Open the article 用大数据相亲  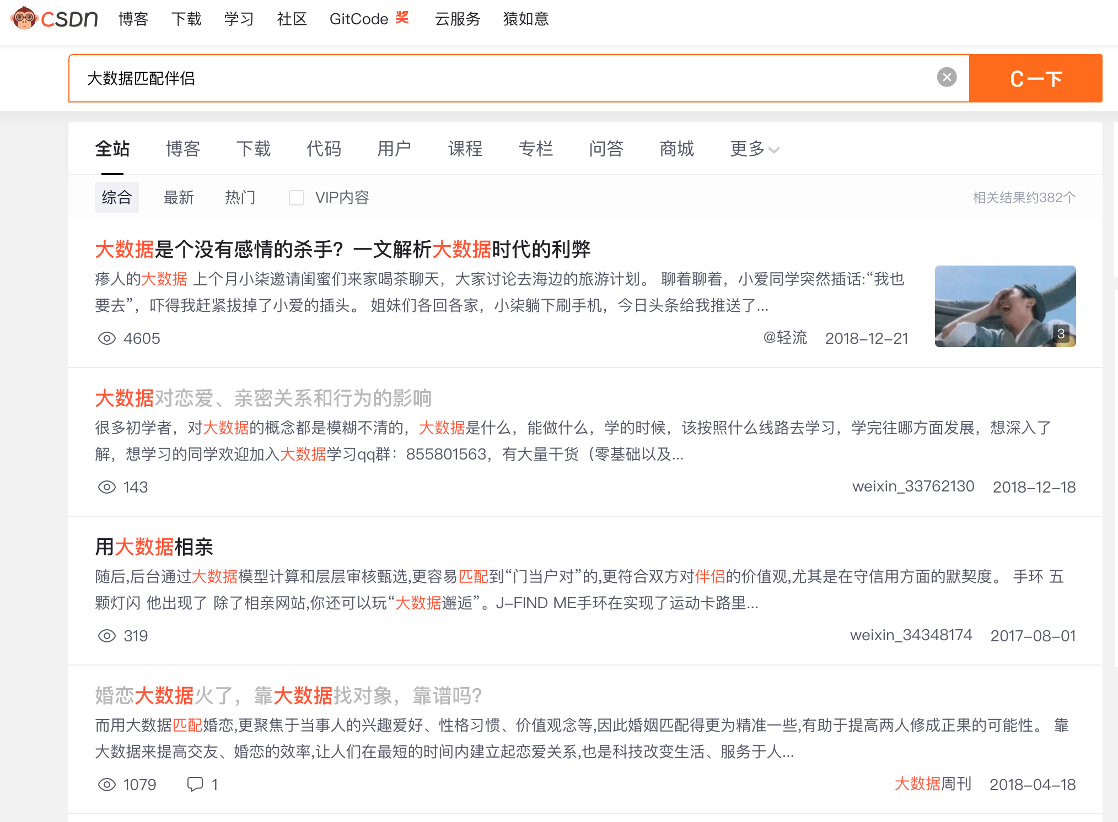(154, 547)
